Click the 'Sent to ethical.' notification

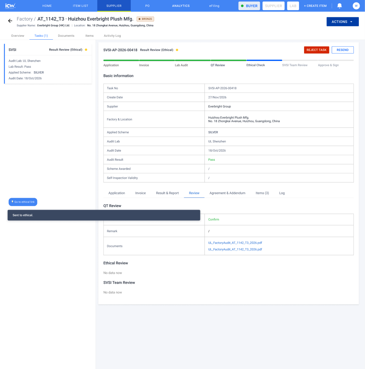pyautogui.click(x=104, y=215)
